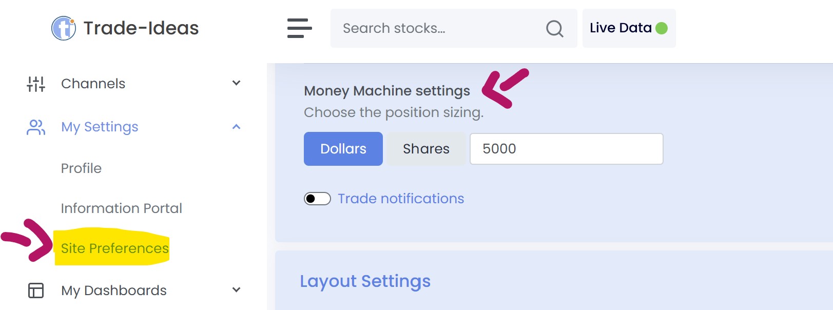The width and height of the screenshot is (833, 310).
Task: Click the search magnifier icon
Action: [554, 29]
